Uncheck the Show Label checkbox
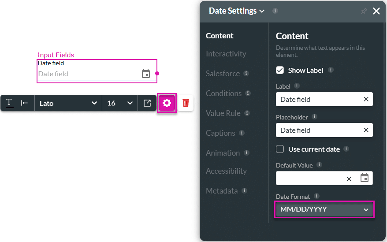This screenshot has height=242, width=387. coord(280,70)
